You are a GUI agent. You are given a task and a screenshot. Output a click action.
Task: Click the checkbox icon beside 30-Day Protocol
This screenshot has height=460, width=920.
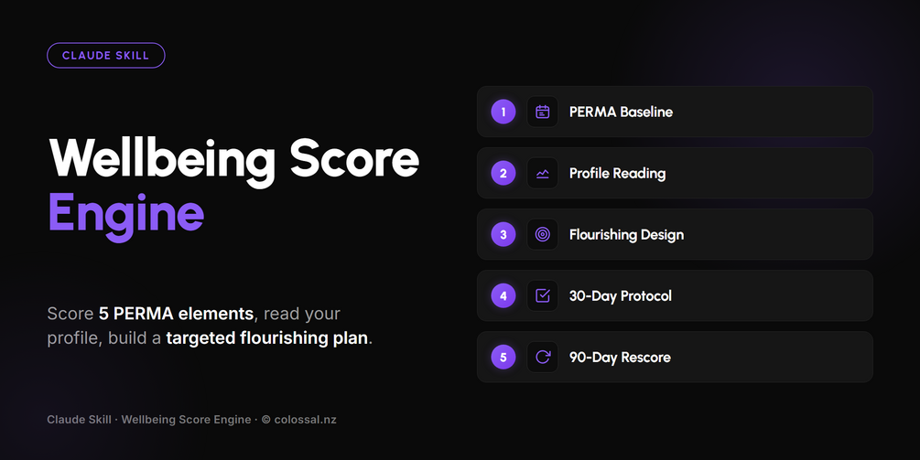(x=543, y=296)
